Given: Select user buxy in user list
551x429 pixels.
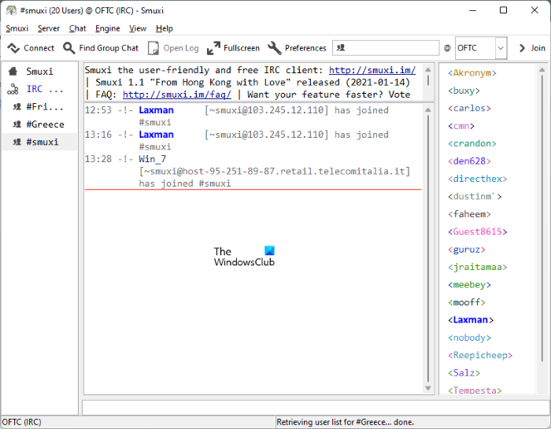Looking at the screenshot, I should point(464,91).
